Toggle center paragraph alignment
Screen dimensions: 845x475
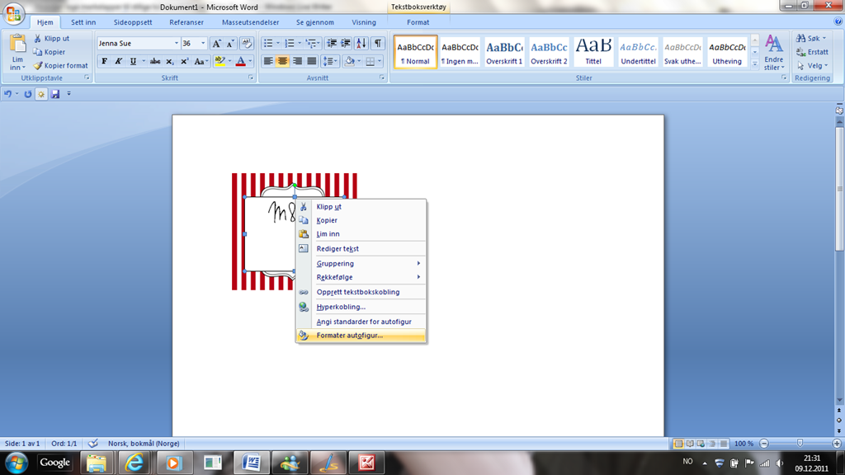[282, 62]
